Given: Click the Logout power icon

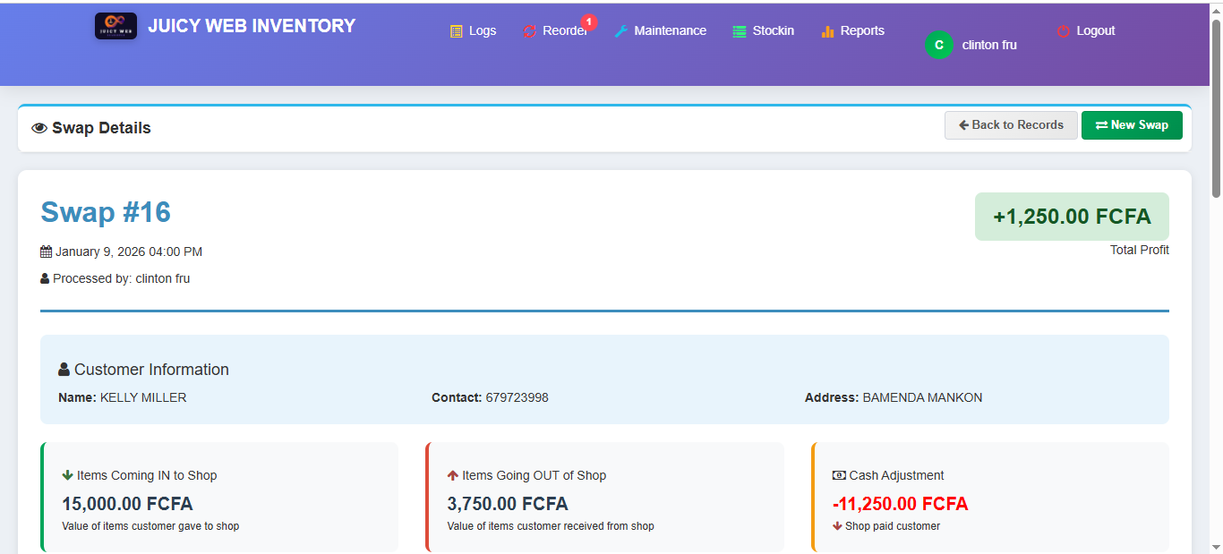Looking at the screenshot, I should [x=1065, y=30].
